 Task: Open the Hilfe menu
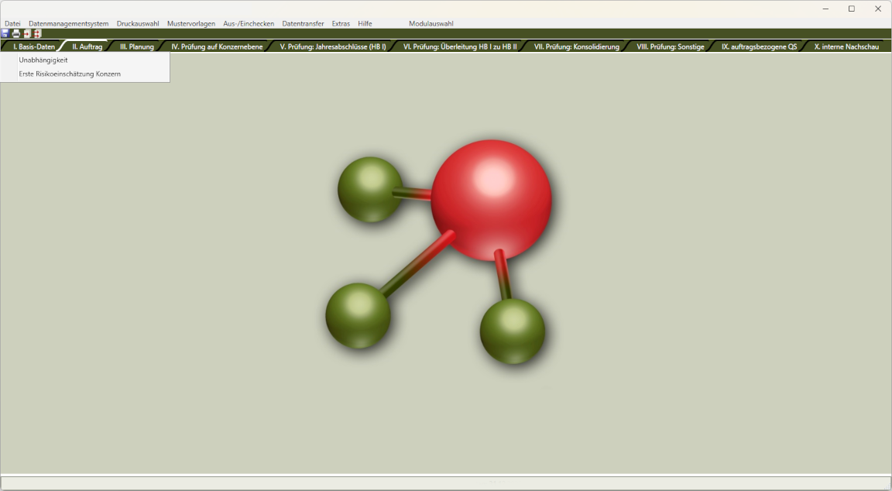tap(365, 24)
